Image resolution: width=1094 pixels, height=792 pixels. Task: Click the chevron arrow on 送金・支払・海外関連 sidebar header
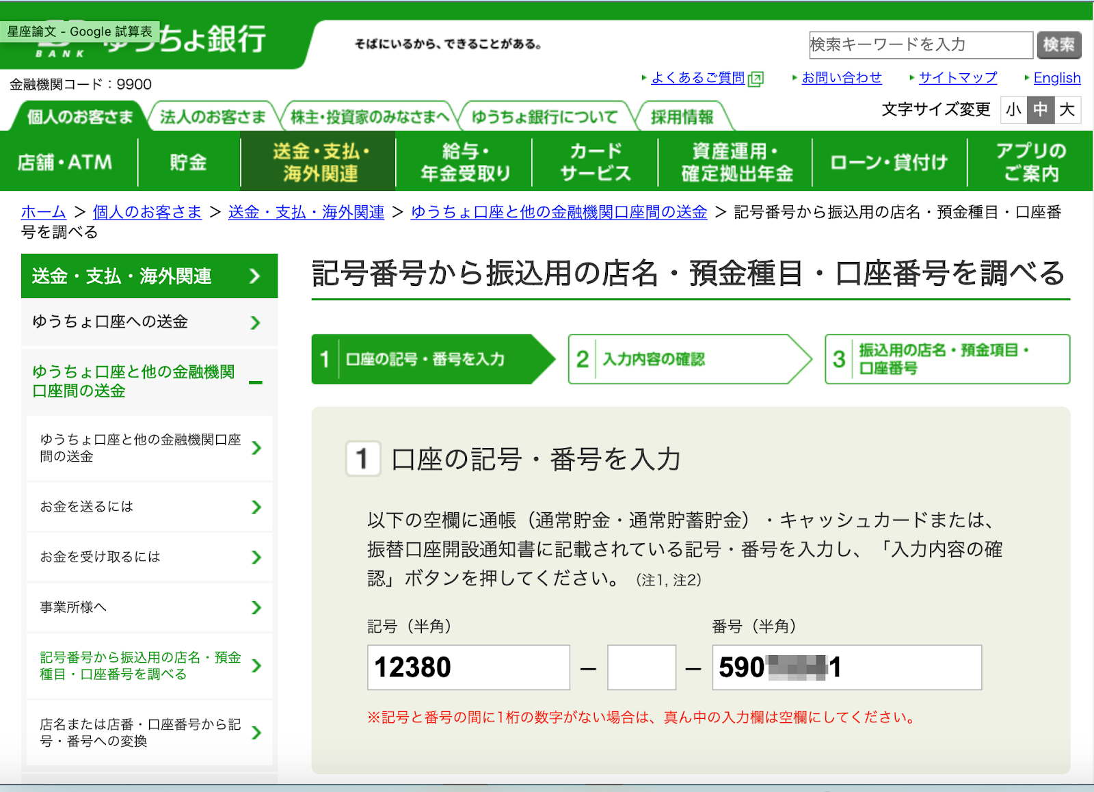click(x=255, y=276)
